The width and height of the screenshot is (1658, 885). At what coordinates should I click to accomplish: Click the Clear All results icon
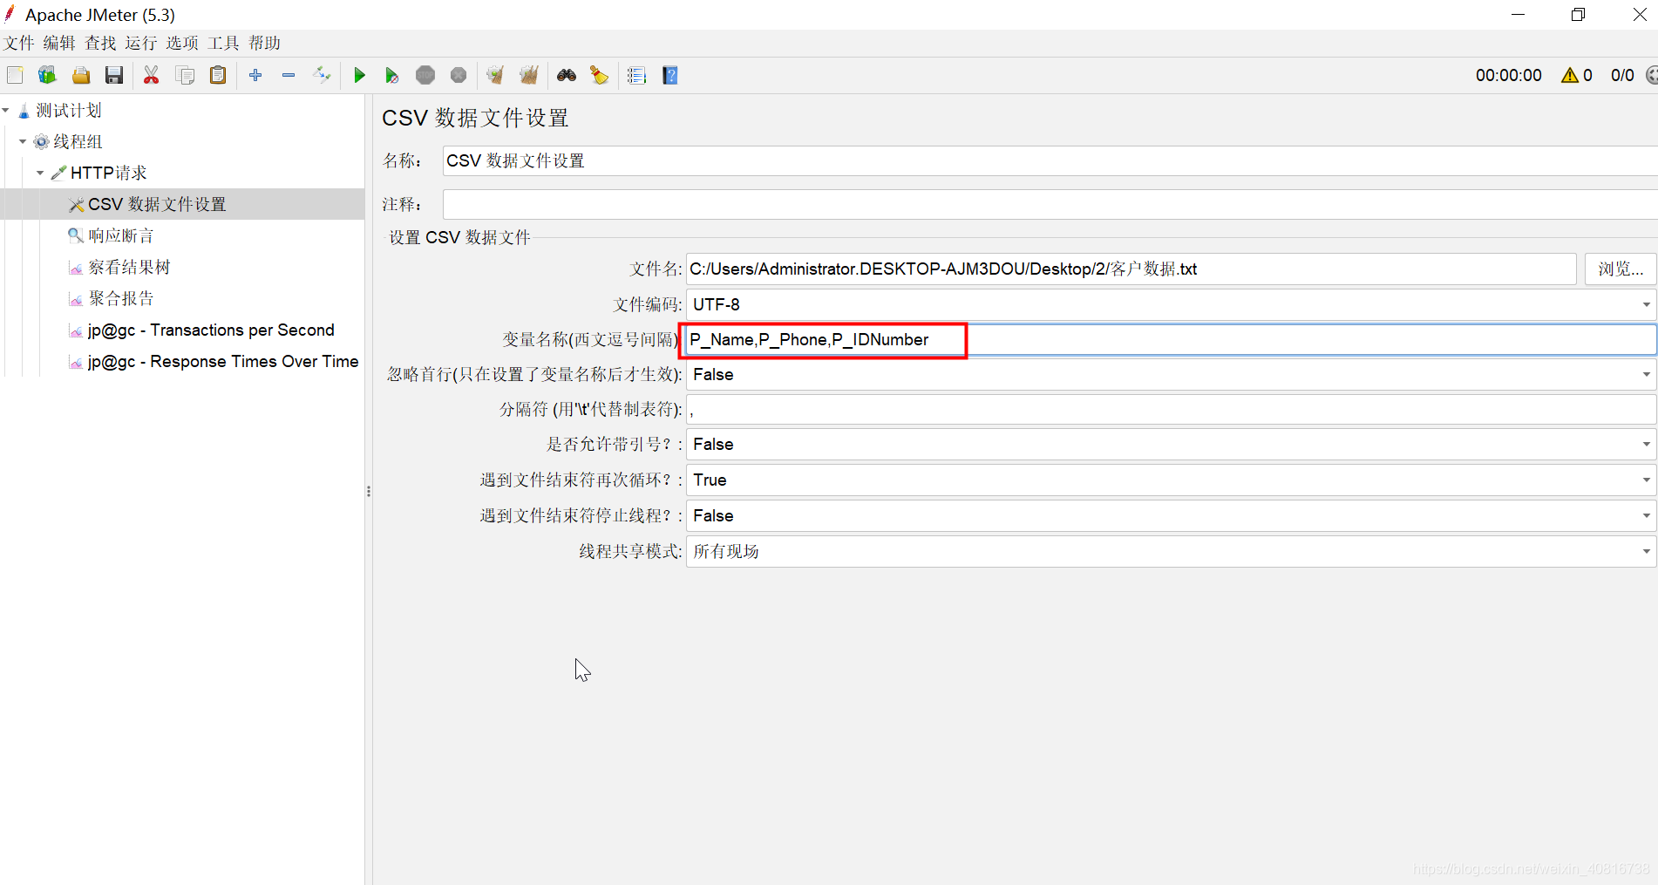point(529,76)
